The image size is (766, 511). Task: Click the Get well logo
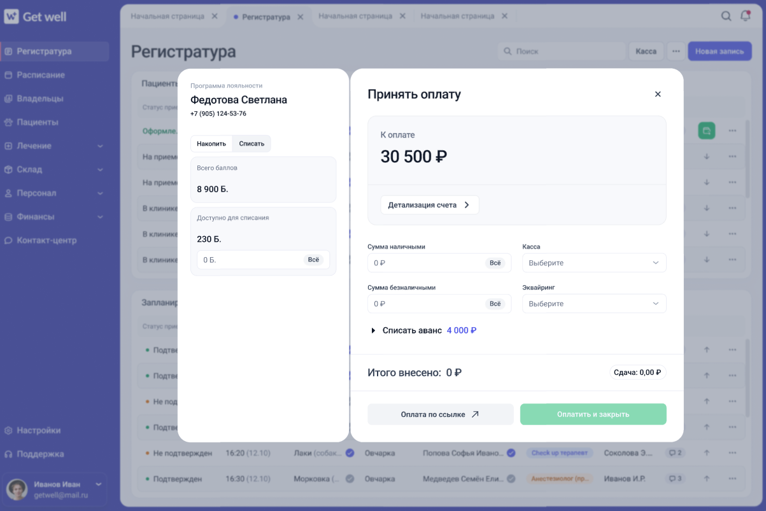coord(36,17)
